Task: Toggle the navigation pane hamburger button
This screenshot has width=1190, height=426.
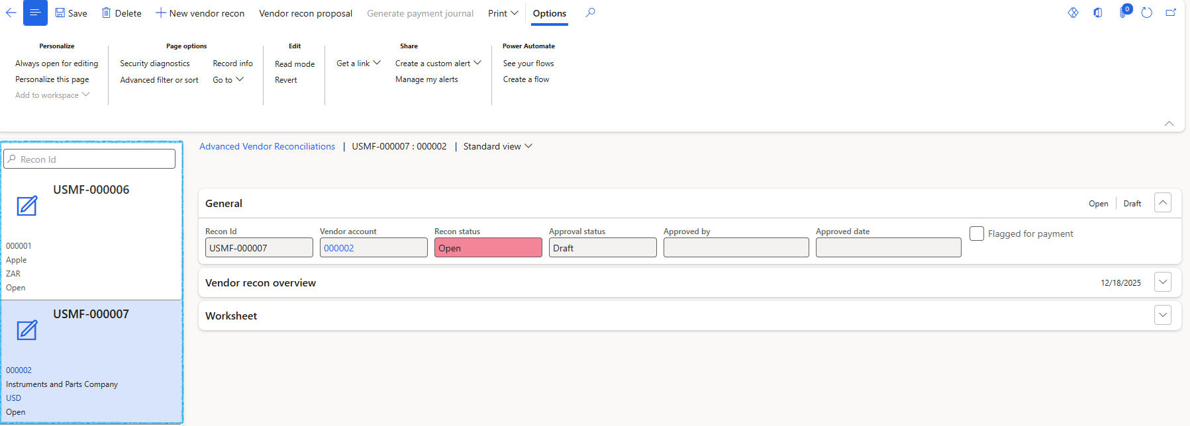Action: pos(35,13)
